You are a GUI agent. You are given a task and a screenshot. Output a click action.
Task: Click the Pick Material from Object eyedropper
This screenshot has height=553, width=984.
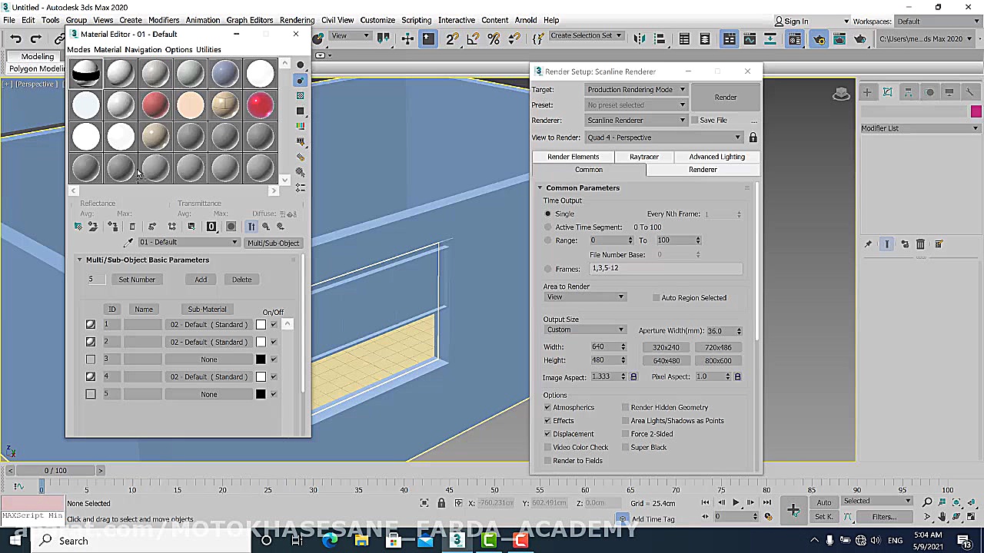tap(128, 243)
